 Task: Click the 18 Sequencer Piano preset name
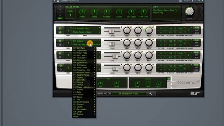click(x=128, y=93)
